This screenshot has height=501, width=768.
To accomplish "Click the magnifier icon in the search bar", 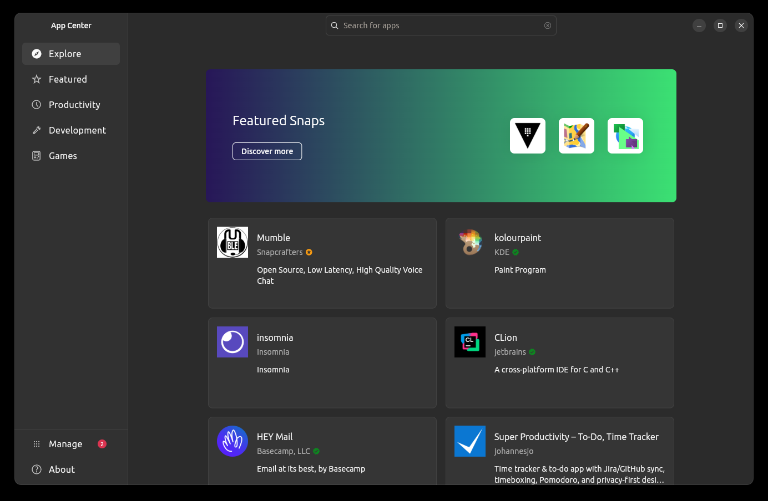I will click(335, 25).
